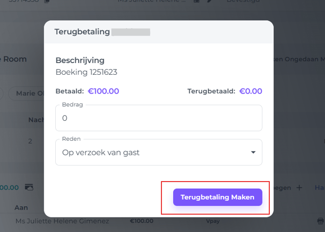This screenshot has width=325, height=232.
Task: Select the 'Op verzoek van gast' combo box text
Action: point(101,152)
